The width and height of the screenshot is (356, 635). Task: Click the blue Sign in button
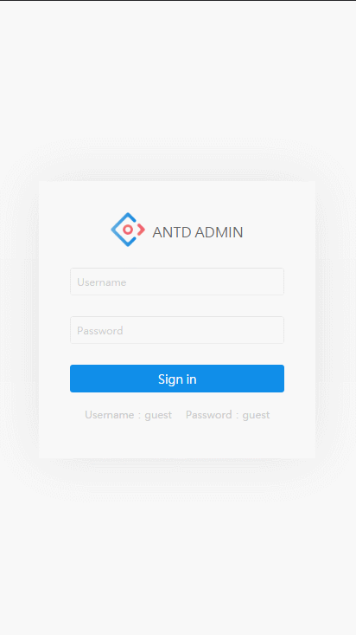tap(177, 379)
